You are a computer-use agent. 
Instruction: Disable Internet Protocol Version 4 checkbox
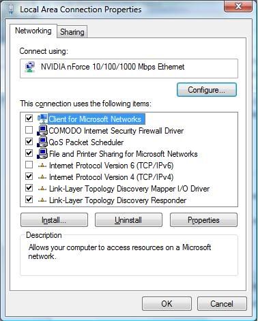pyautogui.click(x=29, y=177)
